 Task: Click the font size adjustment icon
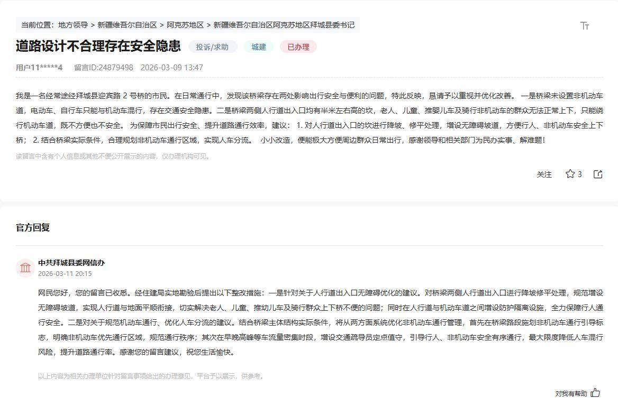585,26
